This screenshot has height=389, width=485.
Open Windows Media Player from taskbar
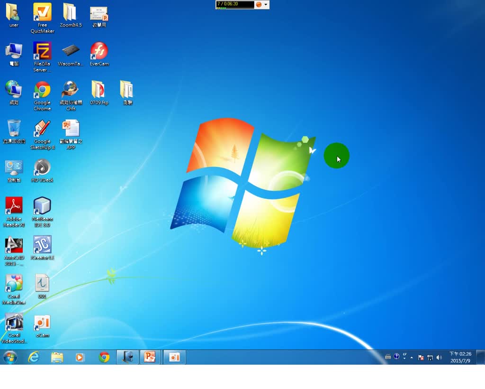(80, 357)
